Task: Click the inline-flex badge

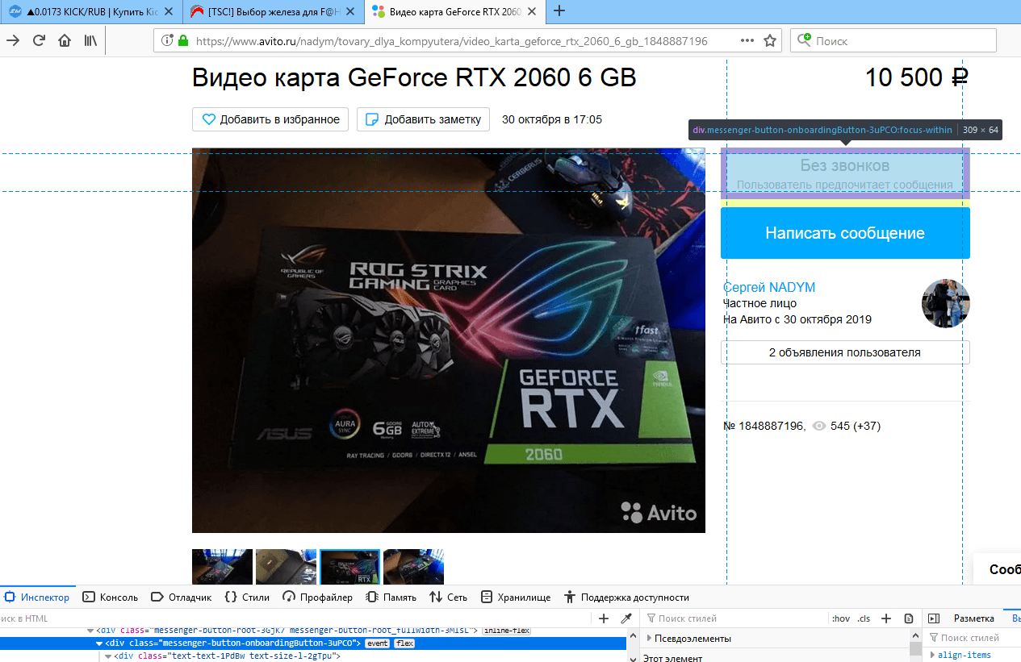Action: tap(507, 631)
